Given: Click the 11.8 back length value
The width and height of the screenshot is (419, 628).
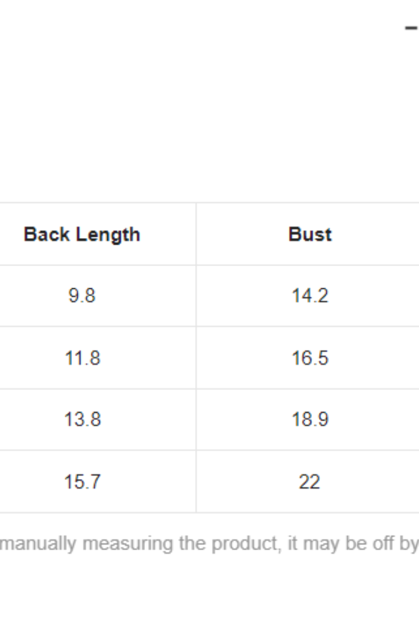Looking at the screenshot, I should [82, 358].
